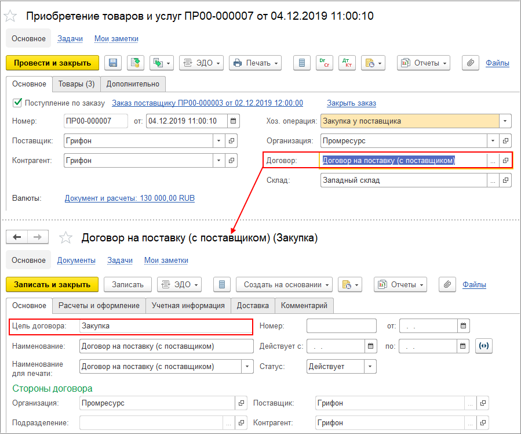Open Договор record icon

point(505,161)
